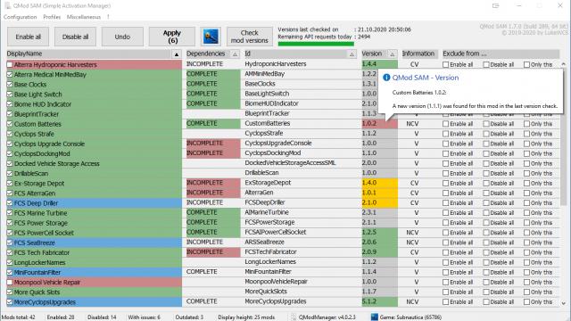
Task: Click the 'Display height: 25 mods' status entry
Action: [246, 317]
